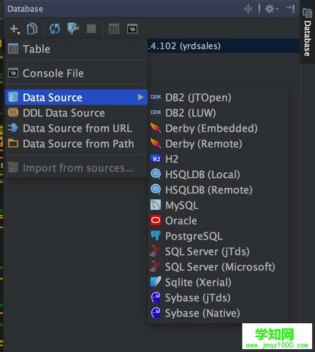
Task: Click the greyed-out Import from sources entry
Action: click(x=76, y=168)
